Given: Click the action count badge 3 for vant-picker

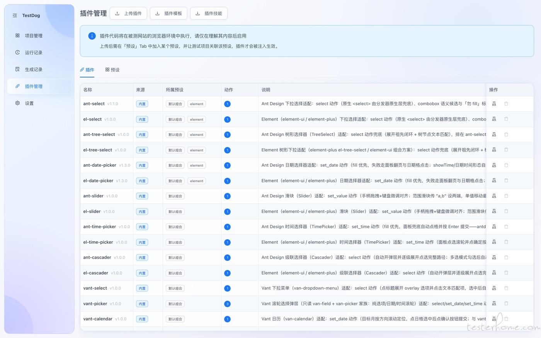Looking at the screenshot, I should [x=227, y=304].
